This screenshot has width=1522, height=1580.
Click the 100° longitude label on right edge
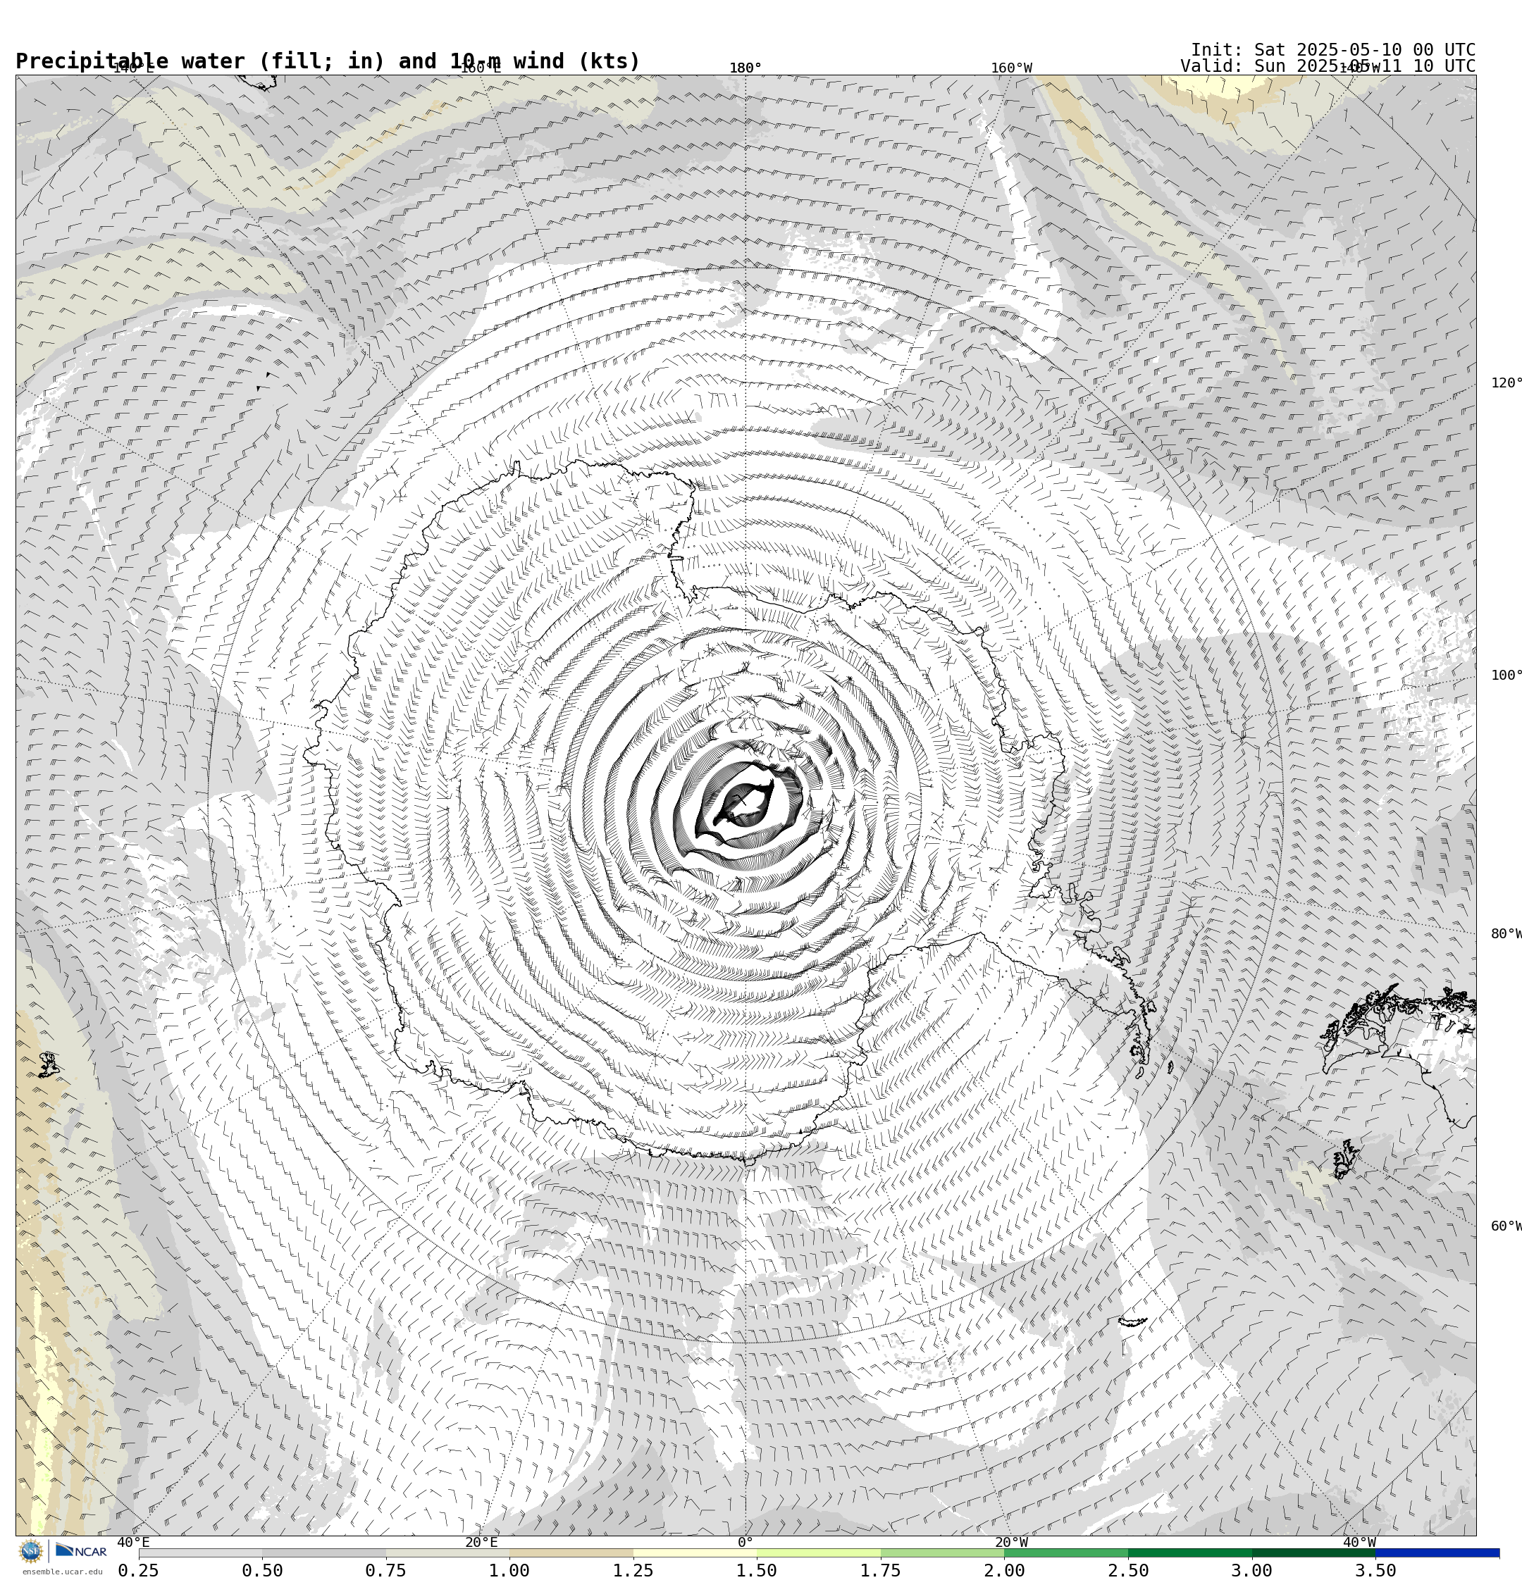[x=1506, y=676]
